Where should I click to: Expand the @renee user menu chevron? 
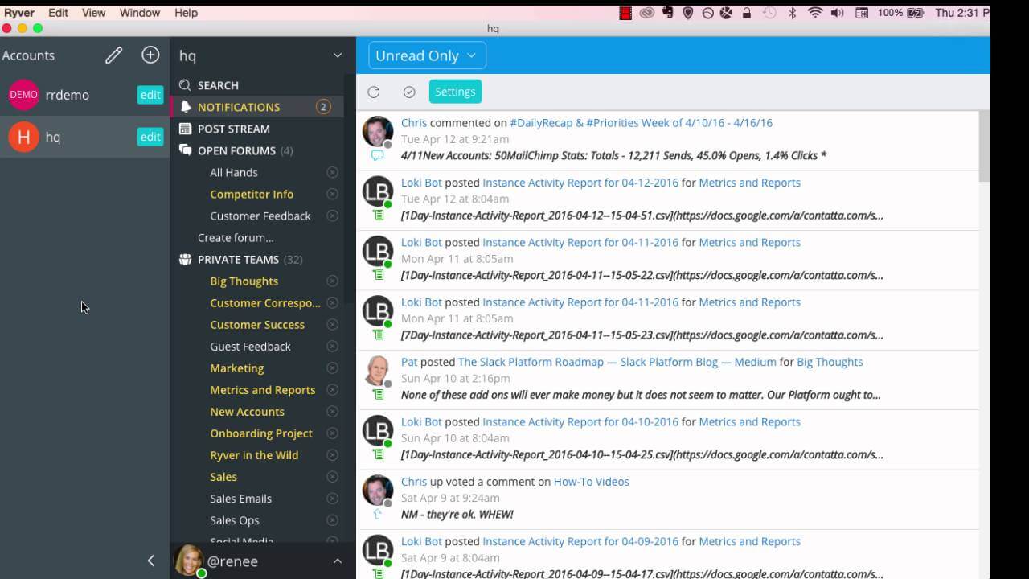click(x=338, y=561)
